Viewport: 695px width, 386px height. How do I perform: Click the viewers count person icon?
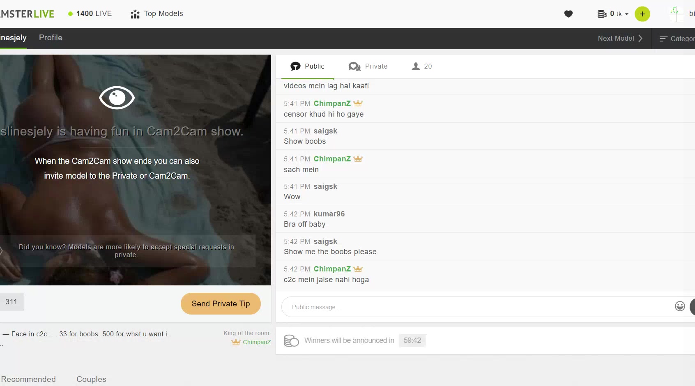click(416, 67)
